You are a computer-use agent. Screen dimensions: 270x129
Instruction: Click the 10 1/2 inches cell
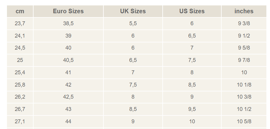point(244,109)
